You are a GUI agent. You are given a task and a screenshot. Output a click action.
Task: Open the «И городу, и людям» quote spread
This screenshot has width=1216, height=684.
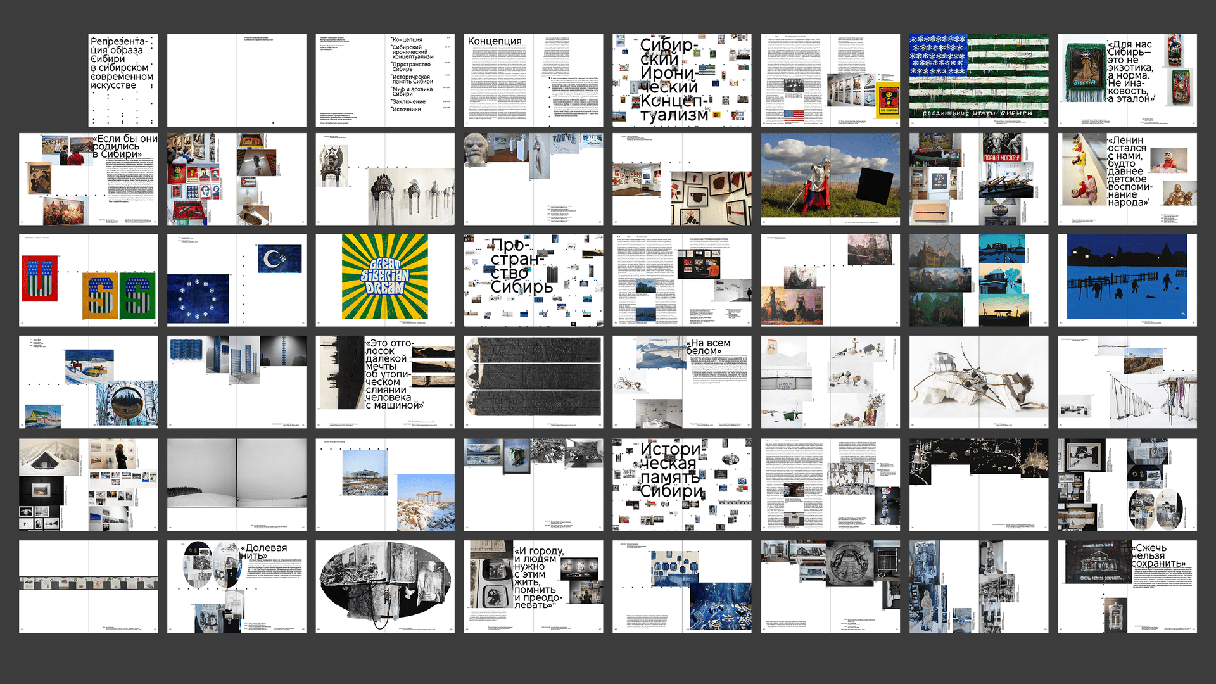533,586
